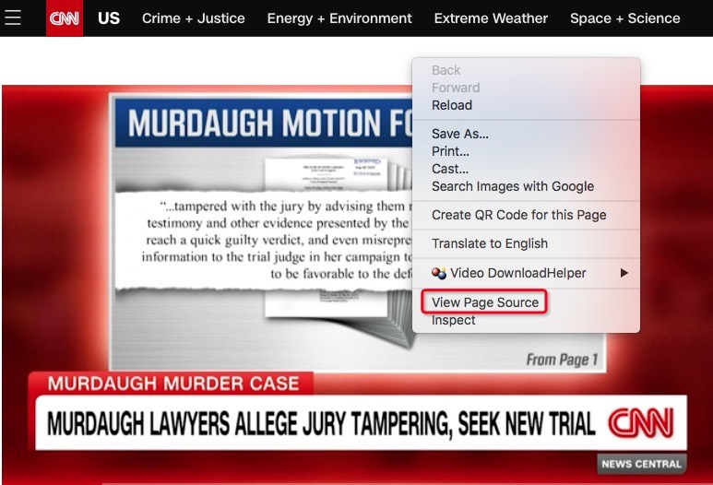Navigate to Extreme Weather
The image size is (713, 485).
click(491, 18)
